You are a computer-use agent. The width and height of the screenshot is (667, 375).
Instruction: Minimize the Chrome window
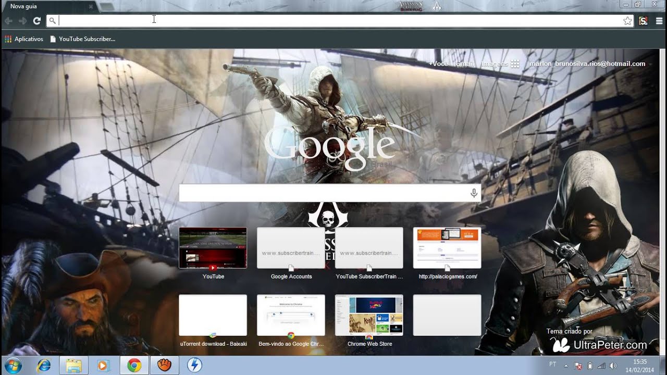tap(626, 4)
